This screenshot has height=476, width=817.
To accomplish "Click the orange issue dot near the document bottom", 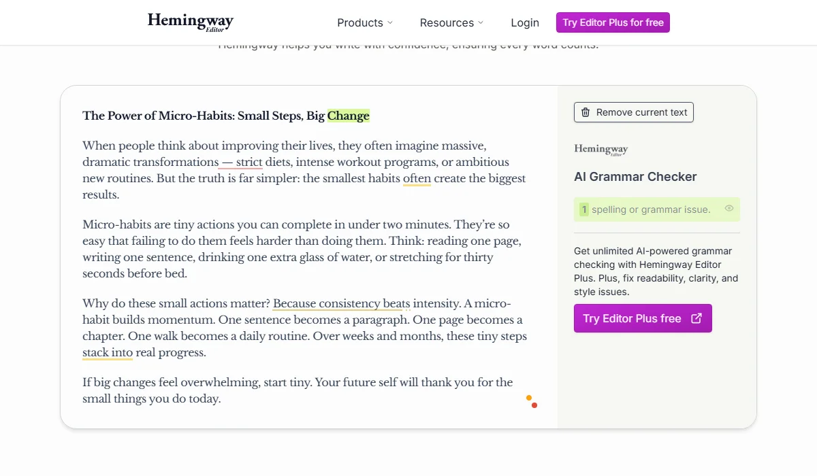I will (x=528, y=398).
